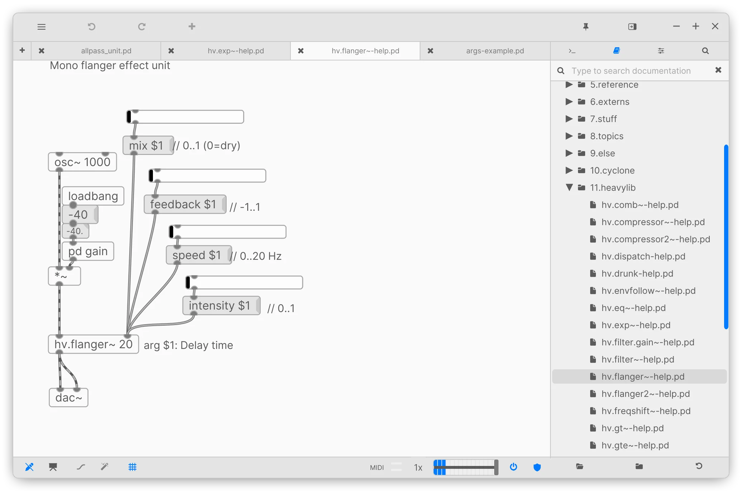
Task: Close the allpass_unit.pd tab
Action: coord(42,51)
